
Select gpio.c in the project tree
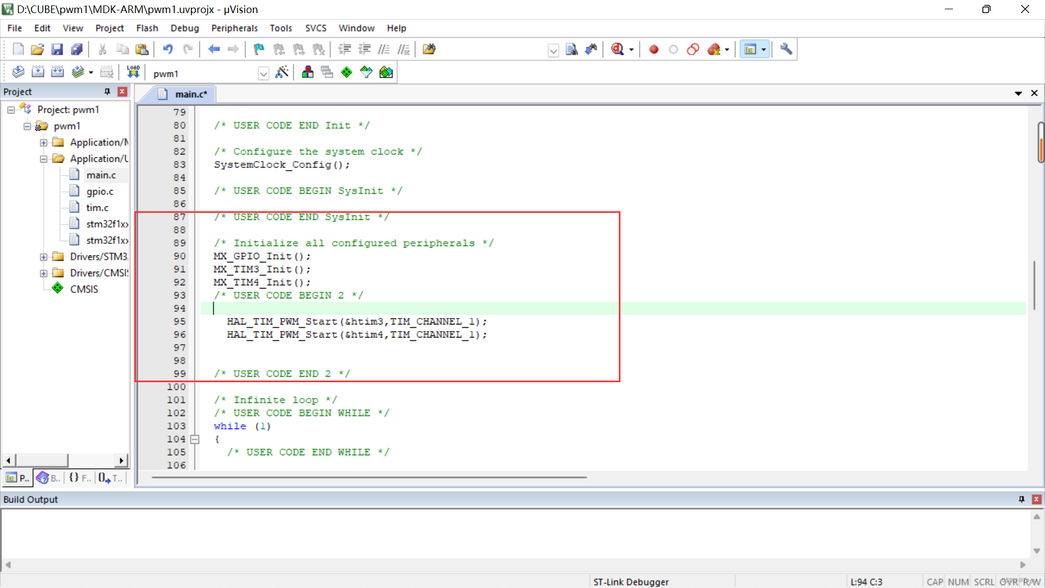[x=100, y=192]
